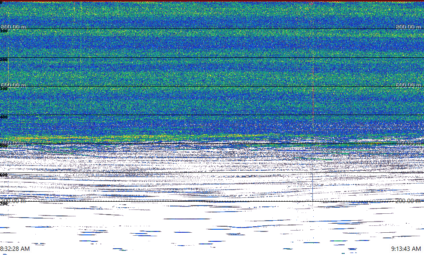Click the end time label 9:13:43 AM
This screenshot has width=424, height=256.
point(406,249)
